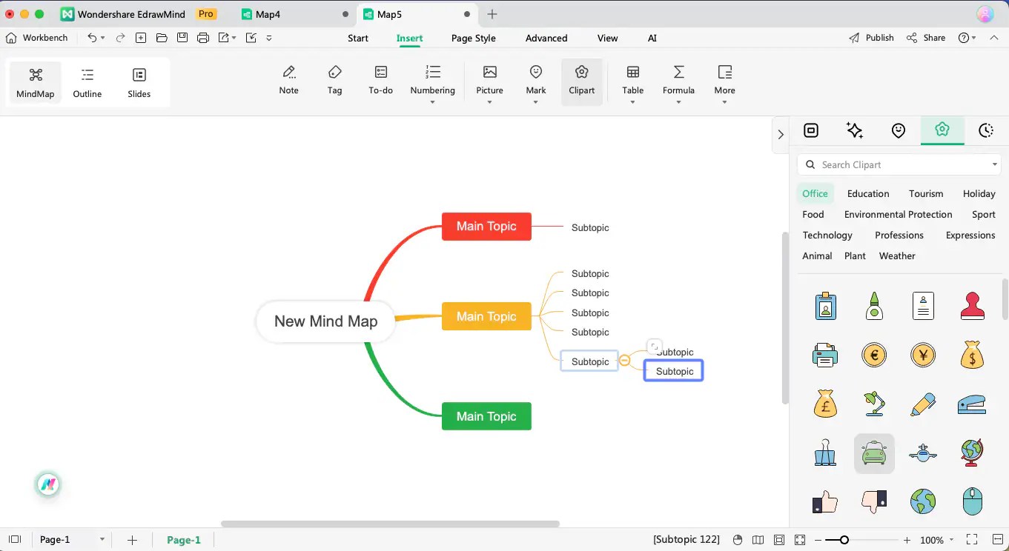Insert the printer clipart
Screen dimensions: 1009x551
click(825, 355)
